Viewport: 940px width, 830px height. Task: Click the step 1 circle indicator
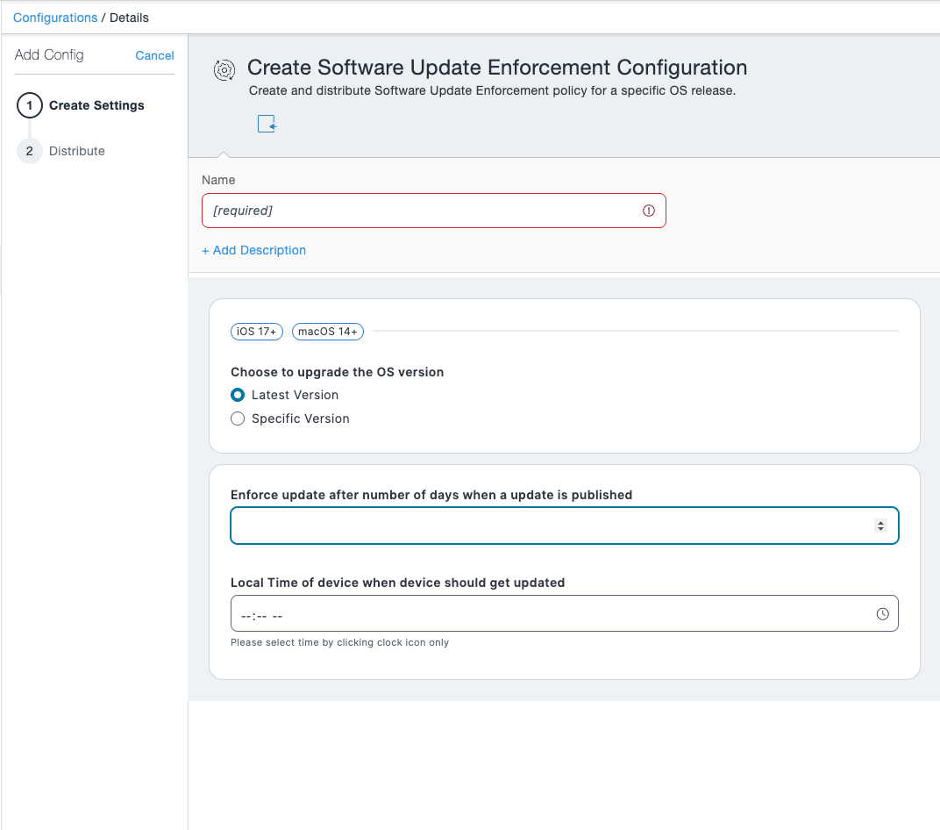click(x=29, y=105)
